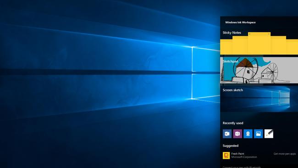Viewport: 298px width, 168px height.
Task: Click the Sticky Notes label
Action: pos(232,33)
